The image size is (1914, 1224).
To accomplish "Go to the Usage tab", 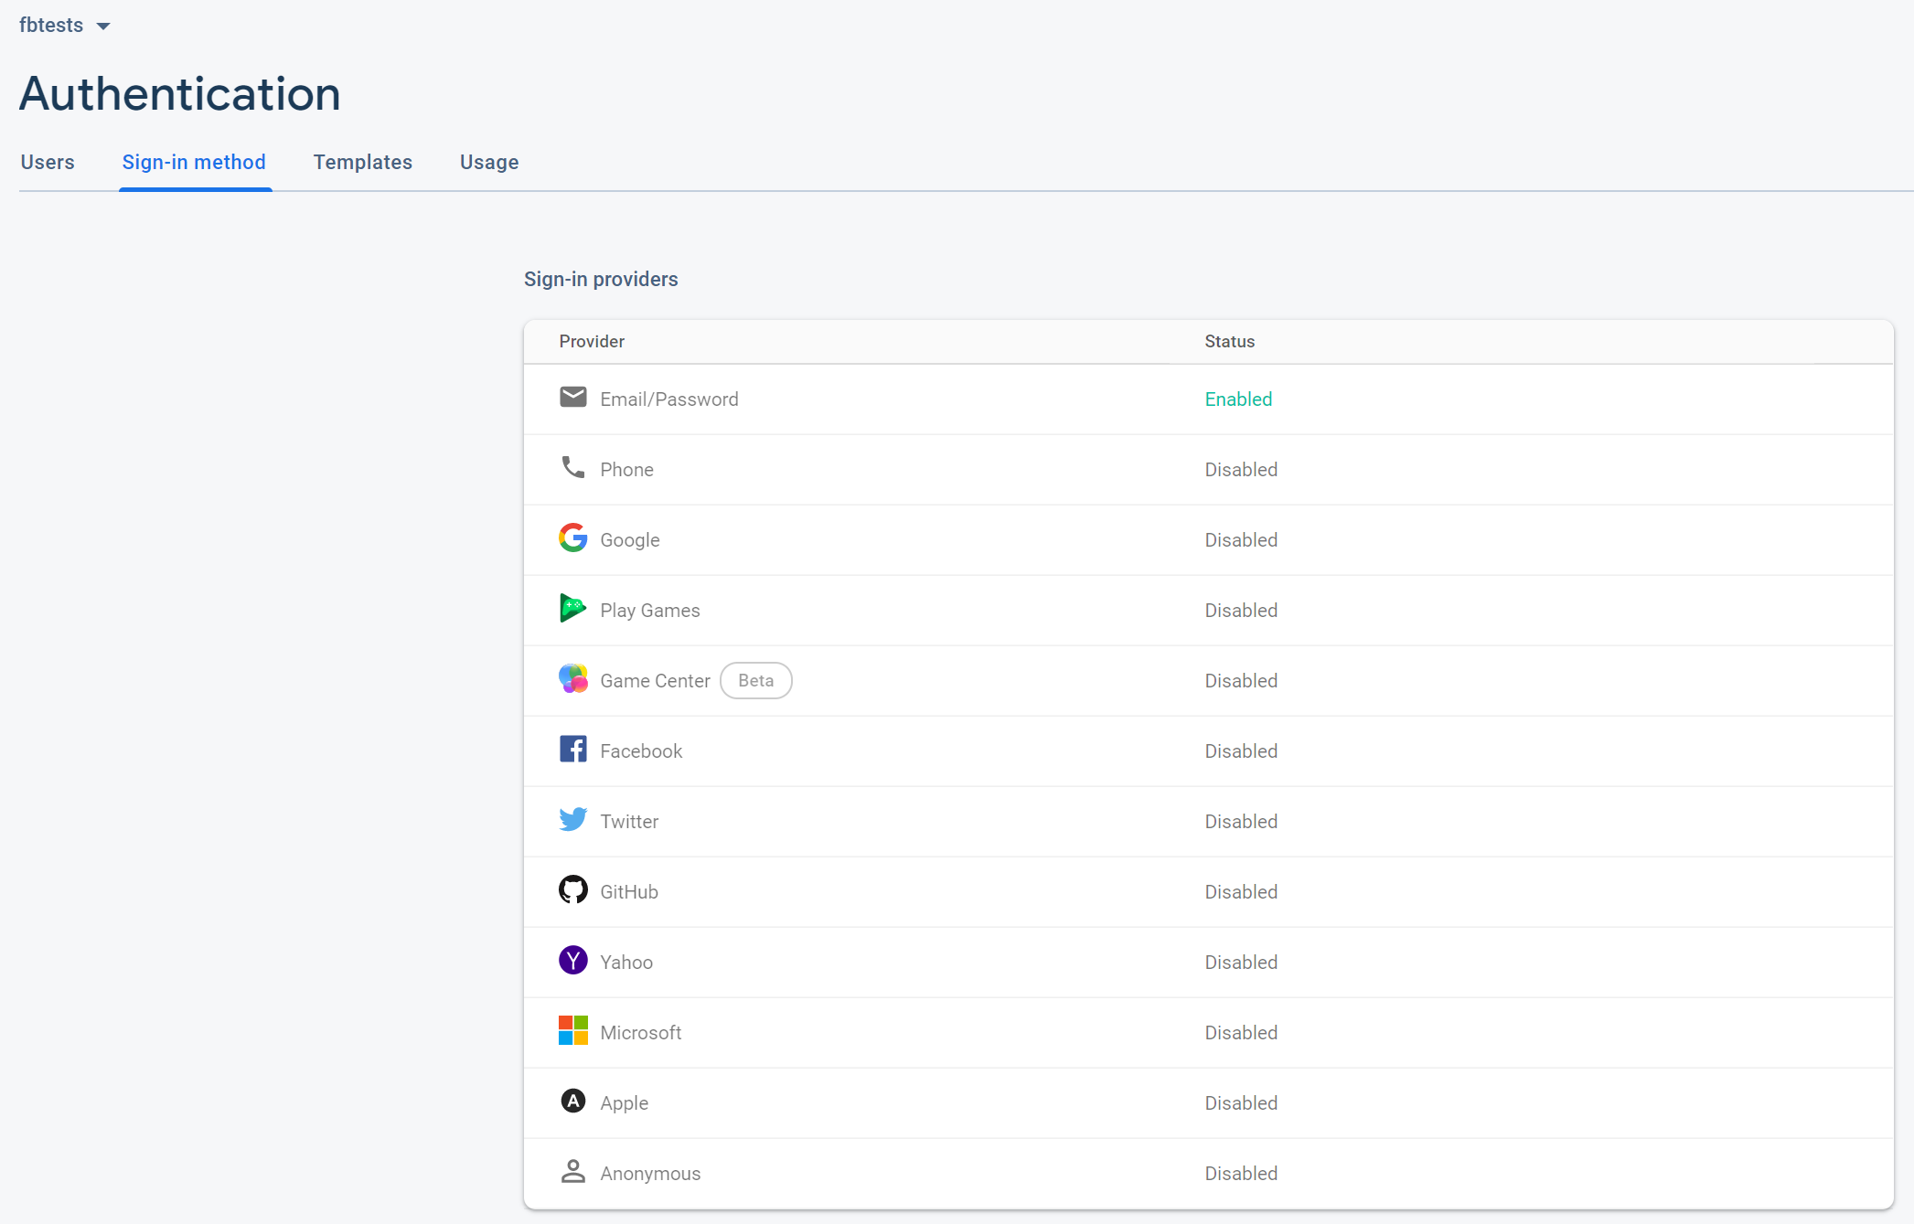I will [x=489, y=162].
